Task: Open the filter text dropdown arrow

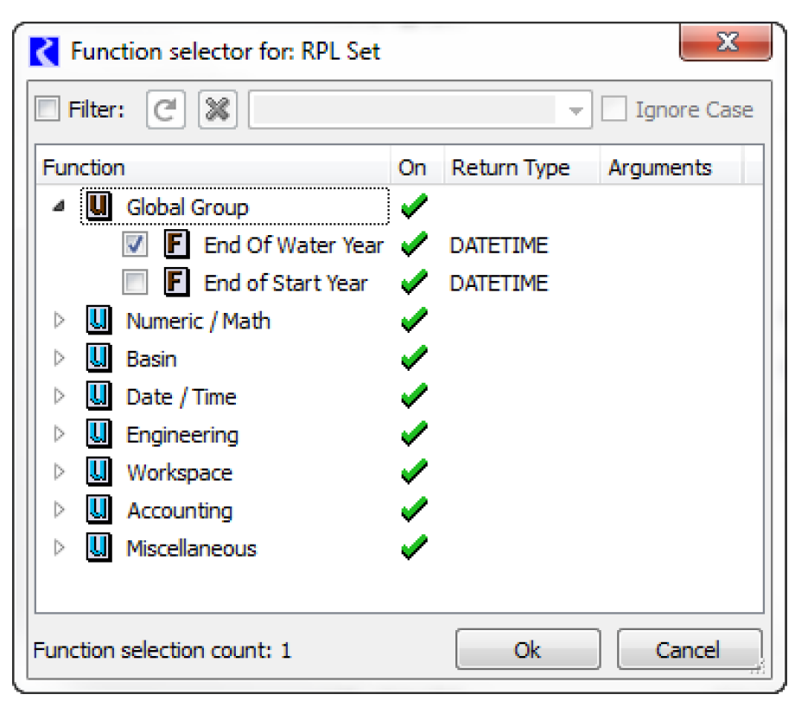Action: click(x=576, y=112)
